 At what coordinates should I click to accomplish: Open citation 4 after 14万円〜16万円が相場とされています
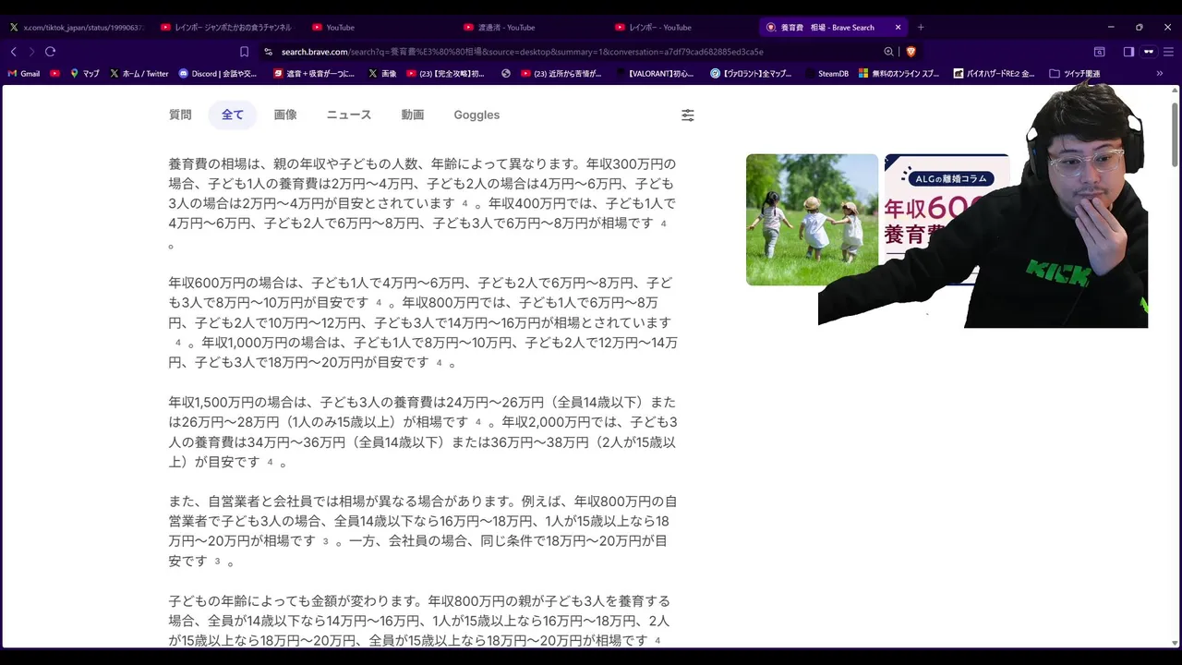click(178, 344)
